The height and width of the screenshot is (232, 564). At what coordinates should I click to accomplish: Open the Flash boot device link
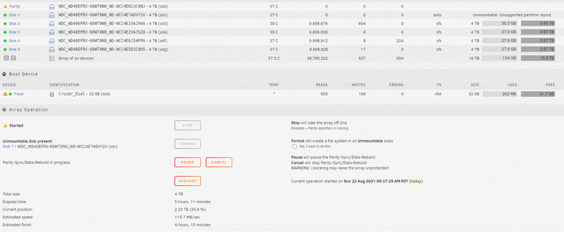tap(19, 94)
